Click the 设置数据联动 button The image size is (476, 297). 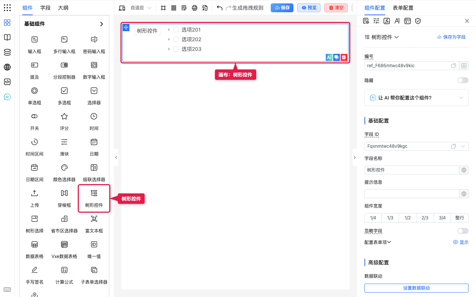click(416, 288)
